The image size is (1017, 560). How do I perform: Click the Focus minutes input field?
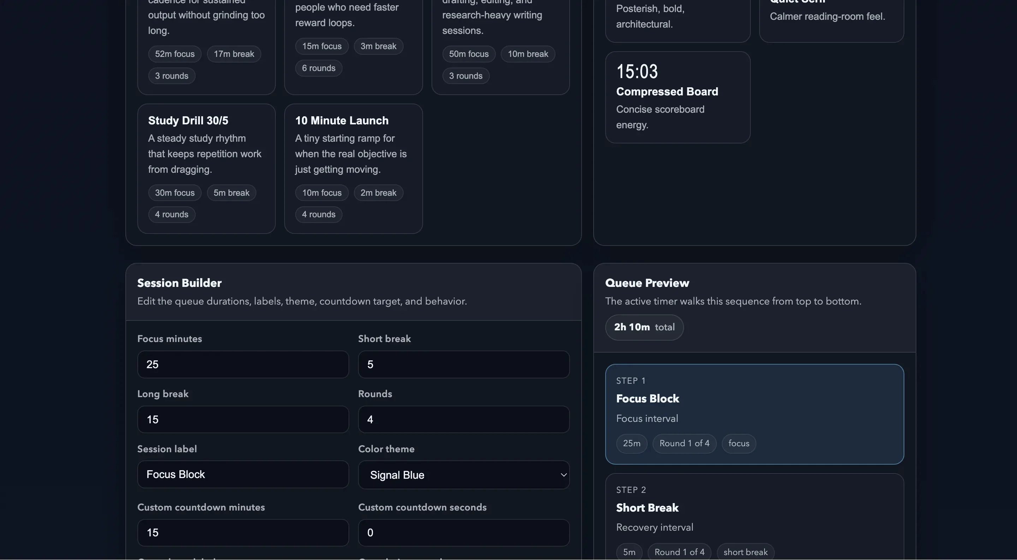pos(243,364)
